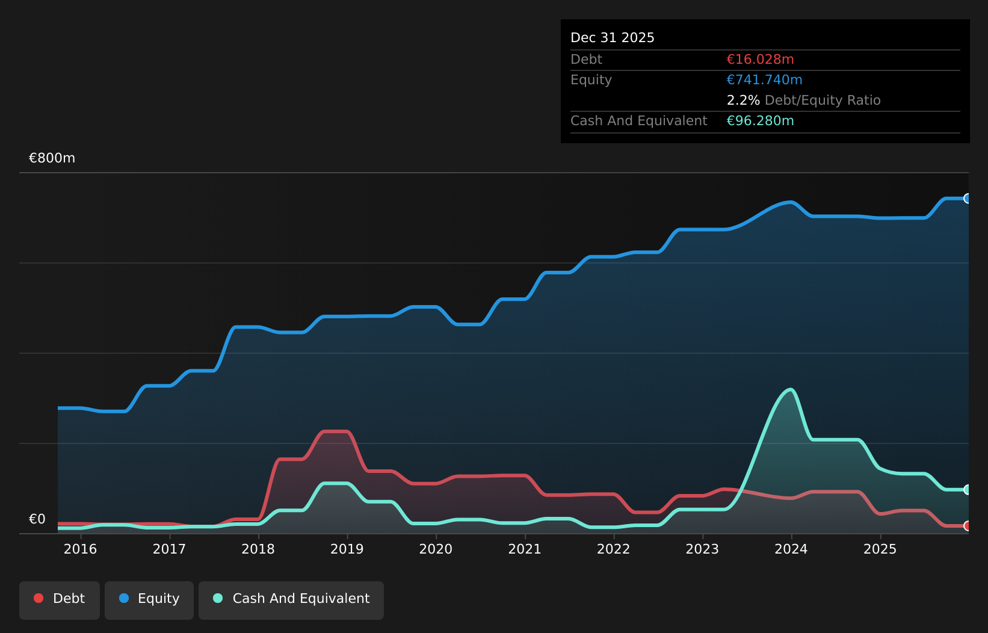The height and width of the screenshot is (633, 988).
Task: Click the Dec 31 2025 tooltip date
Action: click(x=613, y=38)
